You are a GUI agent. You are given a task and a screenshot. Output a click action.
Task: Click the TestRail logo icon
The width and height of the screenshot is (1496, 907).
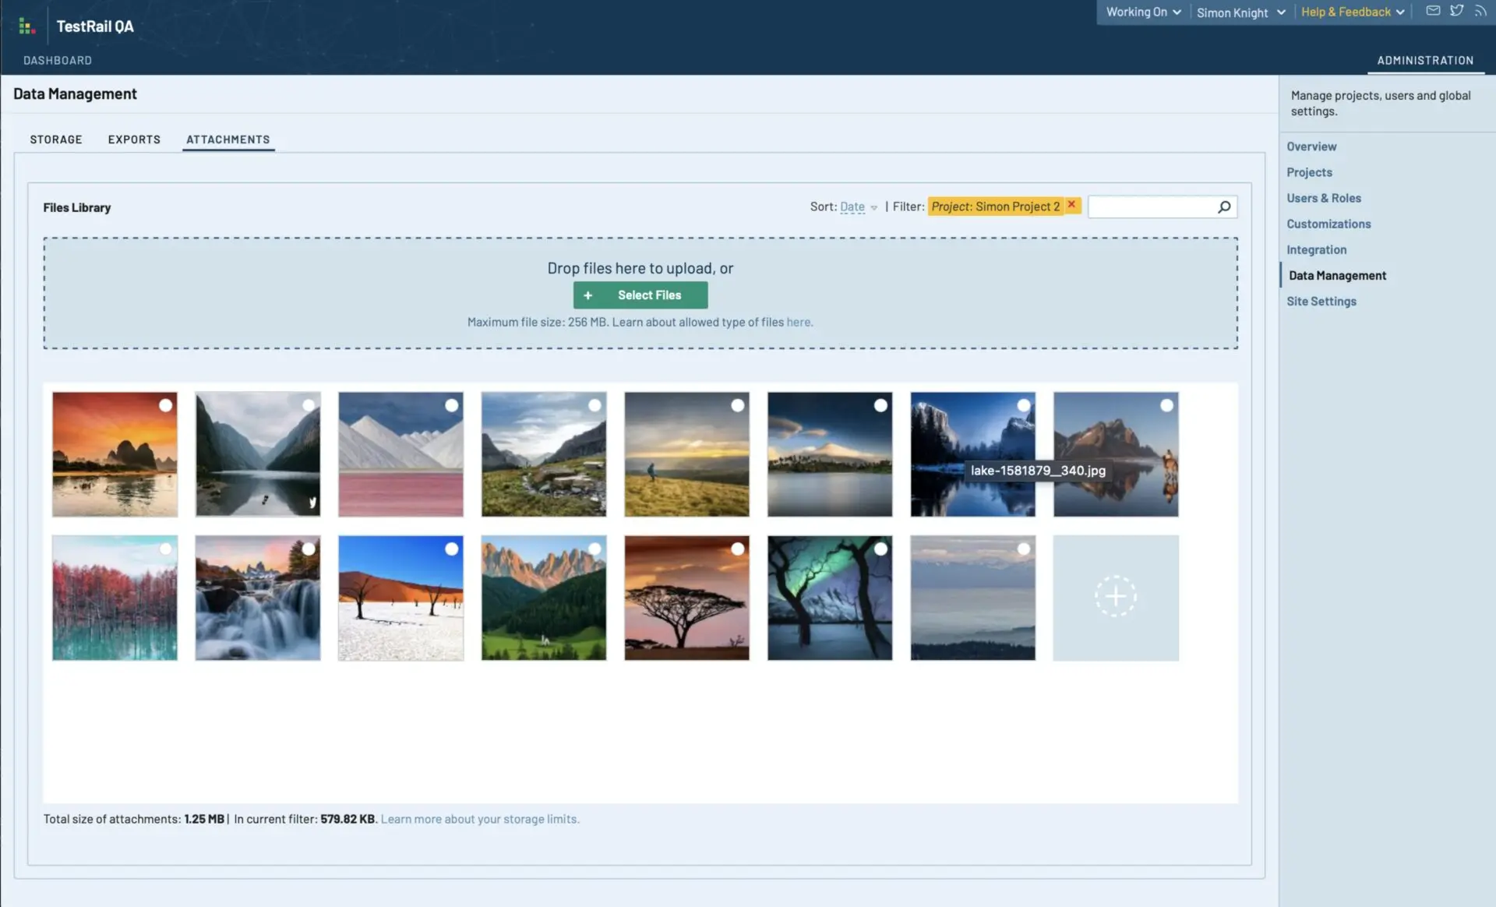click(26, 26)
